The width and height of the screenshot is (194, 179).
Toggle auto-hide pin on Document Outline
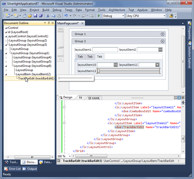[x=49, y=23]
